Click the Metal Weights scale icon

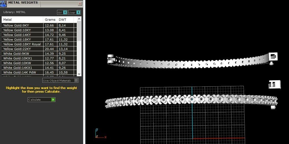pyautogui.click(x=3, y=4)
